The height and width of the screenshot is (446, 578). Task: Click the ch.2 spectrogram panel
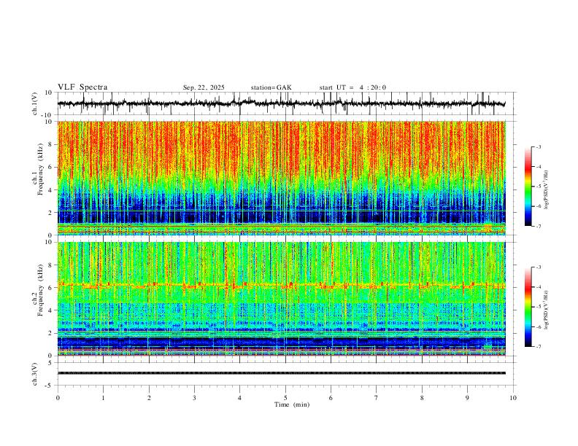pyautogui.click(x=281, y=299)
